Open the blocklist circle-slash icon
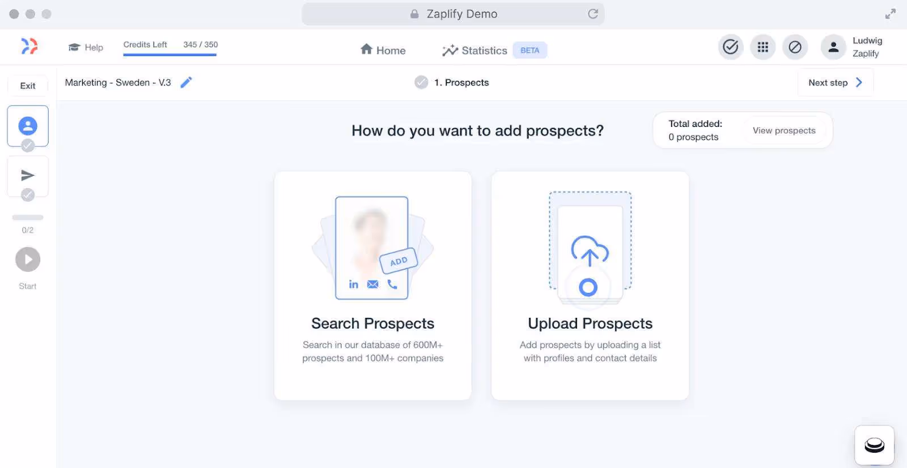 click(x=795, y=47)
